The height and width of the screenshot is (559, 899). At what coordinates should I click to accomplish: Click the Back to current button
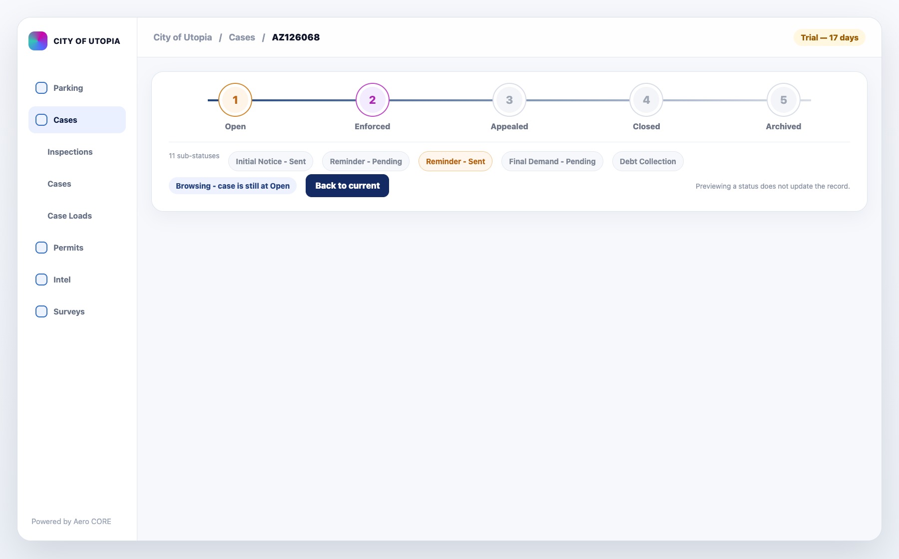pyautogui.click(x=347, y=186)
